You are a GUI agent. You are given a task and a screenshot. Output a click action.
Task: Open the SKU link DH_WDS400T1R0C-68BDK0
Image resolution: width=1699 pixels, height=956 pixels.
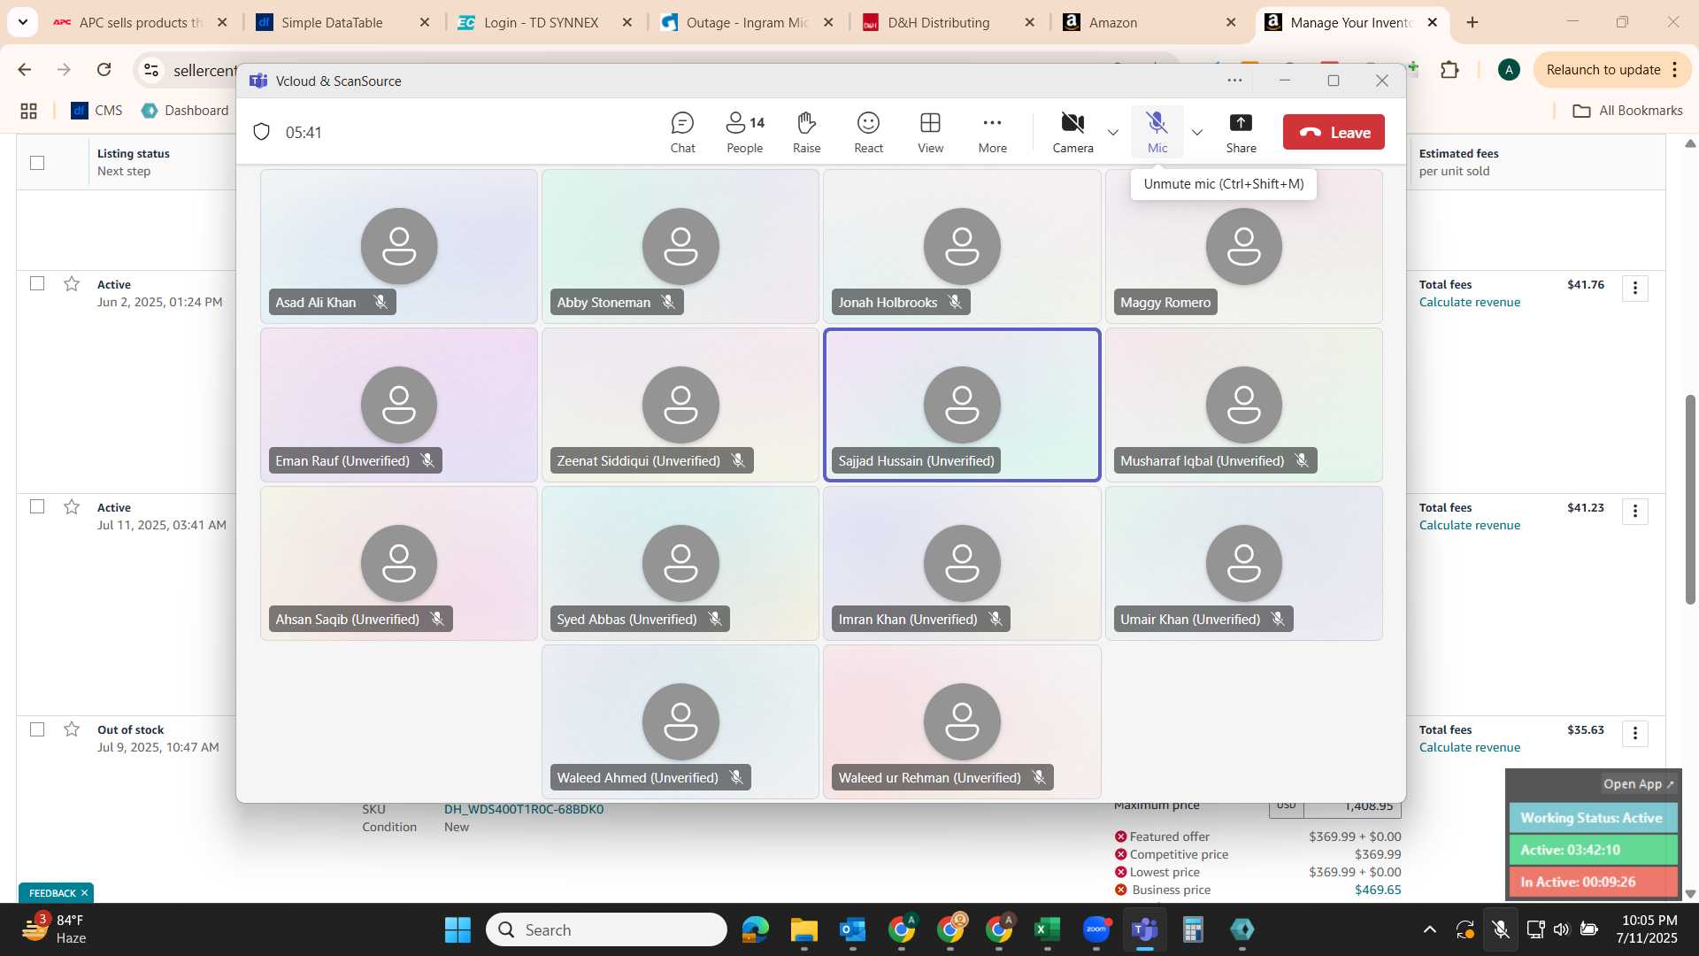pos(524,809)
